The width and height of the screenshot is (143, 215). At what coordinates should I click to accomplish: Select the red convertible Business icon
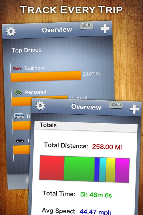click(17, 68)
